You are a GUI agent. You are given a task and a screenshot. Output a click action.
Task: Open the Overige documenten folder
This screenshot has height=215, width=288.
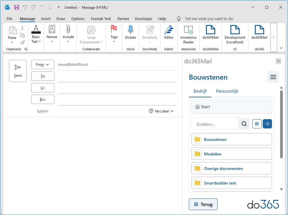(x=232, y=168)
